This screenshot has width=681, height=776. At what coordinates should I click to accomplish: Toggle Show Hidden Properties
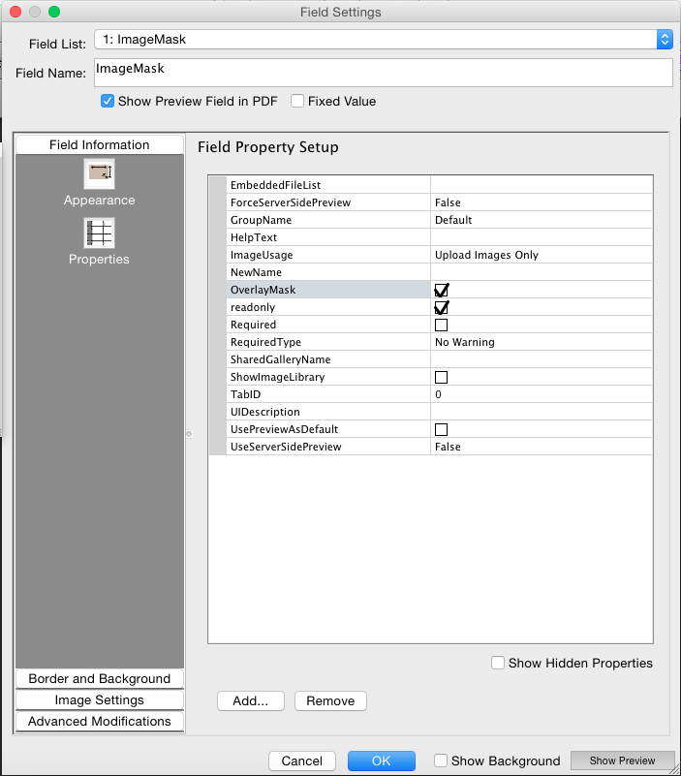coord(498,663)
